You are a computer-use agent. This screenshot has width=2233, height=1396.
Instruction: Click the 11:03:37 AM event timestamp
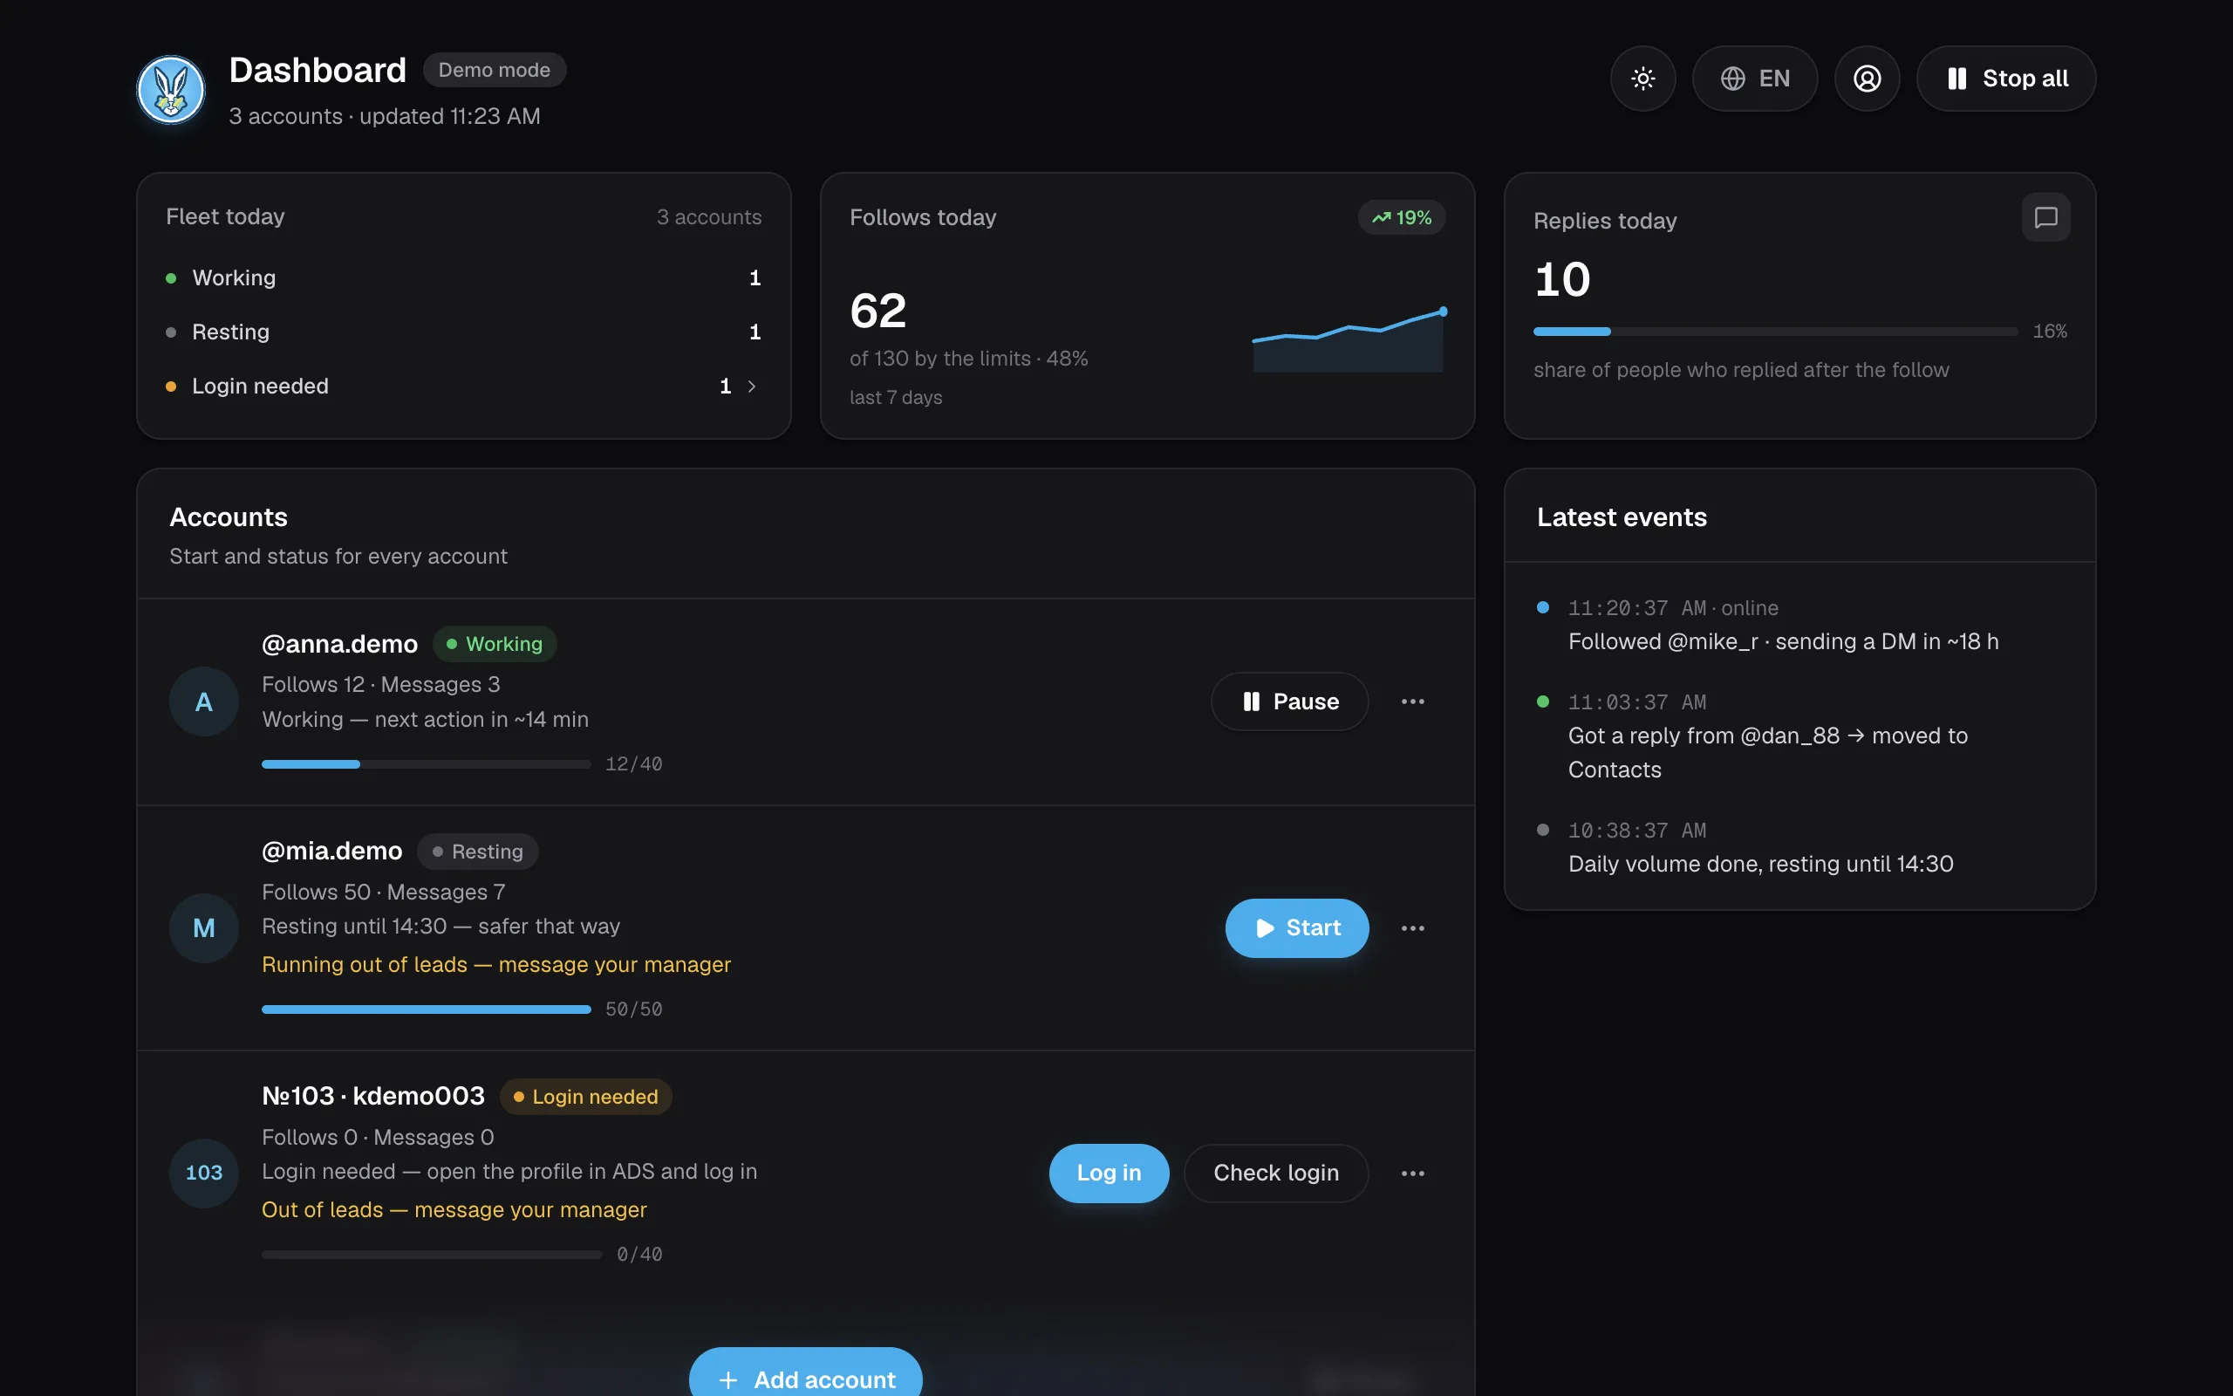click(x=1636, y=702)
